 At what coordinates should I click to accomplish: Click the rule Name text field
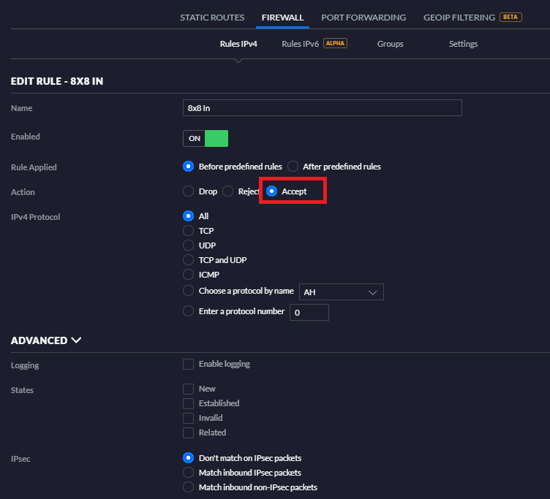(x=323, y=108)
